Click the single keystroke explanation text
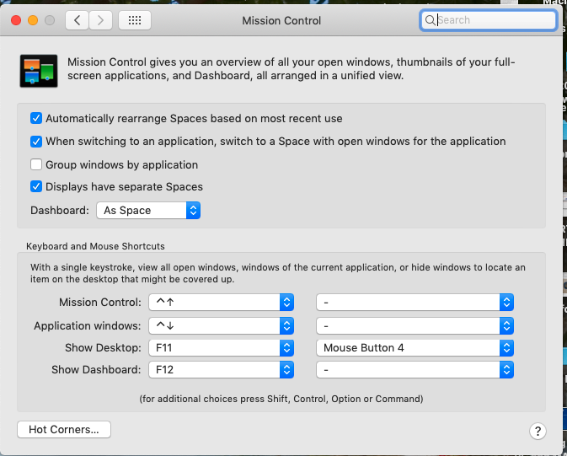The height and width of the screenshot is (456, 567). 278,273
